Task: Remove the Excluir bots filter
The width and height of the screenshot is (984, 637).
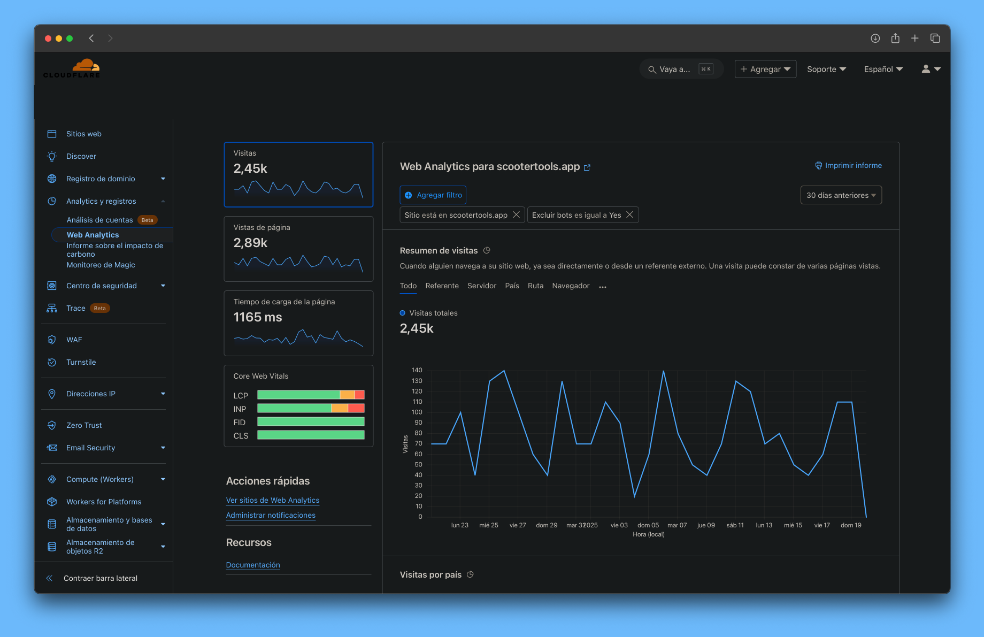Action: (x=629, y=214)
